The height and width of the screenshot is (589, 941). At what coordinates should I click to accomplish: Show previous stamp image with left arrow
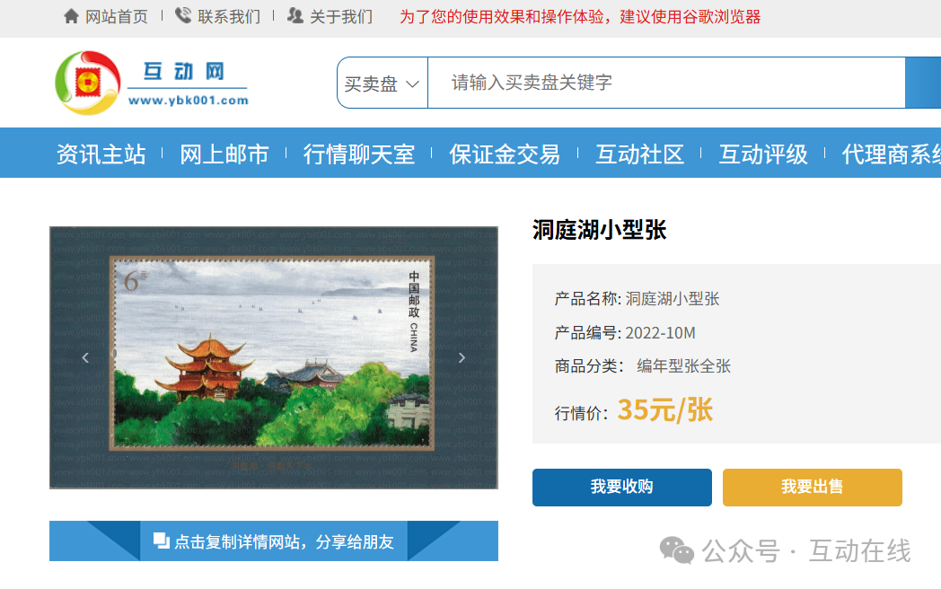click(86, 357)
